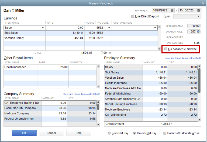The image size is (207, 142).
Task: Select CA - Withholding row
Action: (151, 115)
